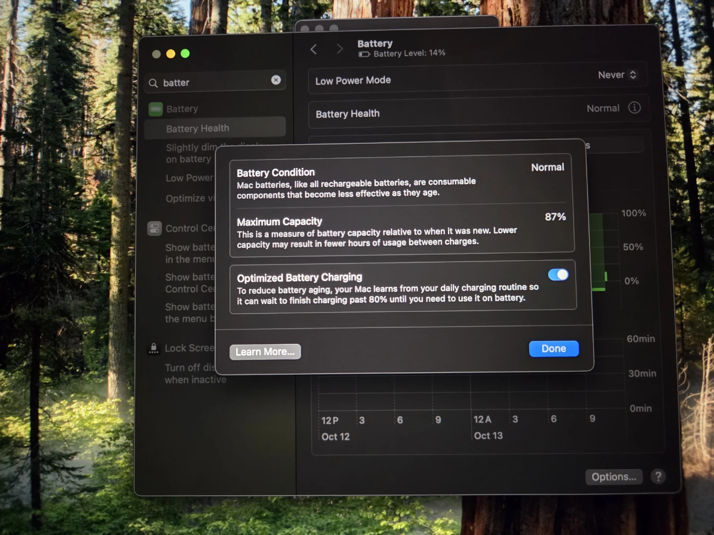The image size is (714, 535).
Task: Click the "87%" capacity value
Action: click(x=555, y=216)
